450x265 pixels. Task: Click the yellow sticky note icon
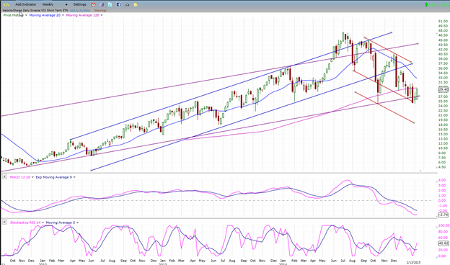tap(135, 4)
